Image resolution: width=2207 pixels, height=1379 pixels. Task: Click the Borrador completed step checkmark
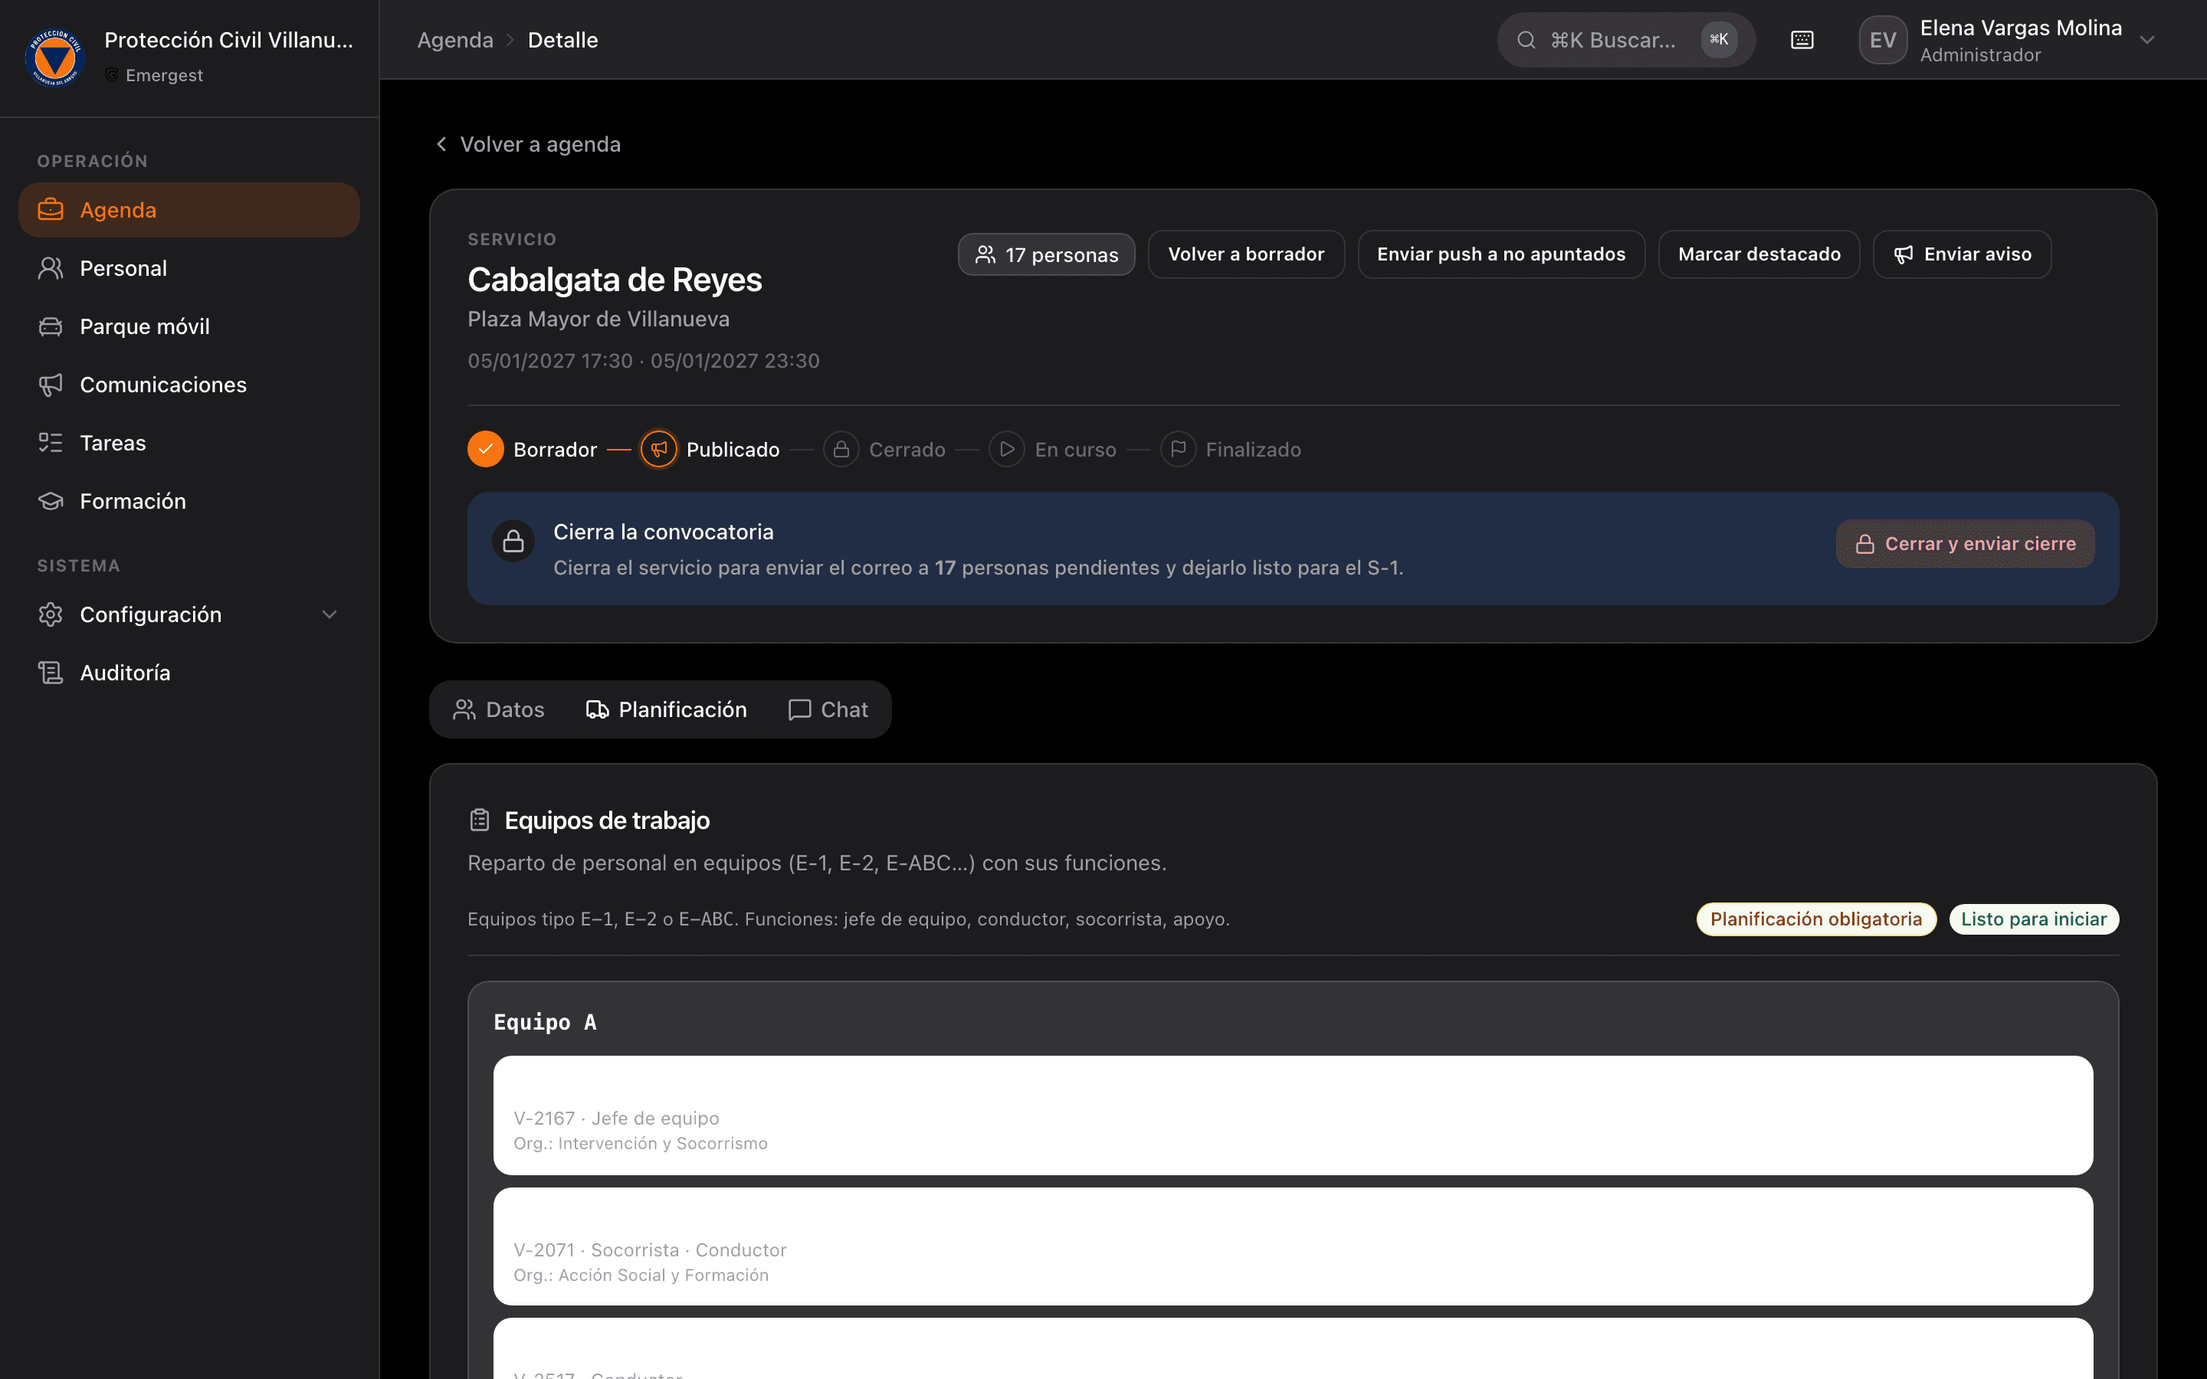click(x=485, y=449)
